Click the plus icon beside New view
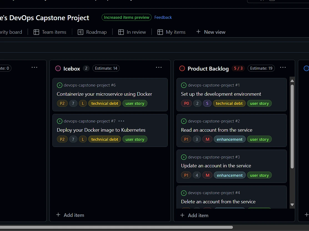The height and width of the screenshot is (231, 309). click(198, 32)
